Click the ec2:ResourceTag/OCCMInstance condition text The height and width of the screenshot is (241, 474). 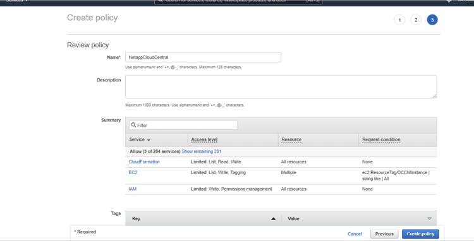[396, 175]
